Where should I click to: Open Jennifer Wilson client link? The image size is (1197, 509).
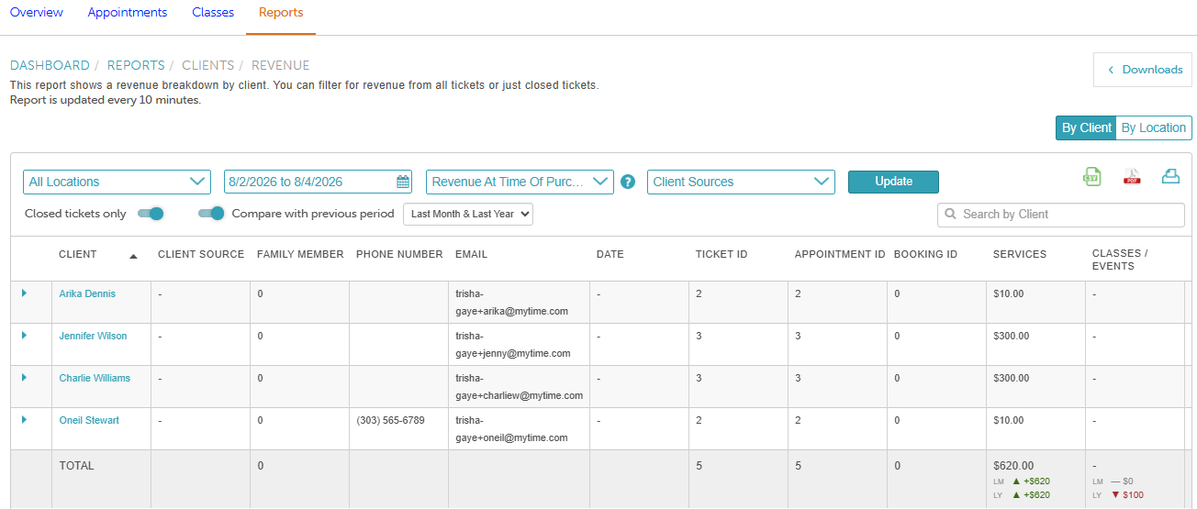tap(93, 336)
